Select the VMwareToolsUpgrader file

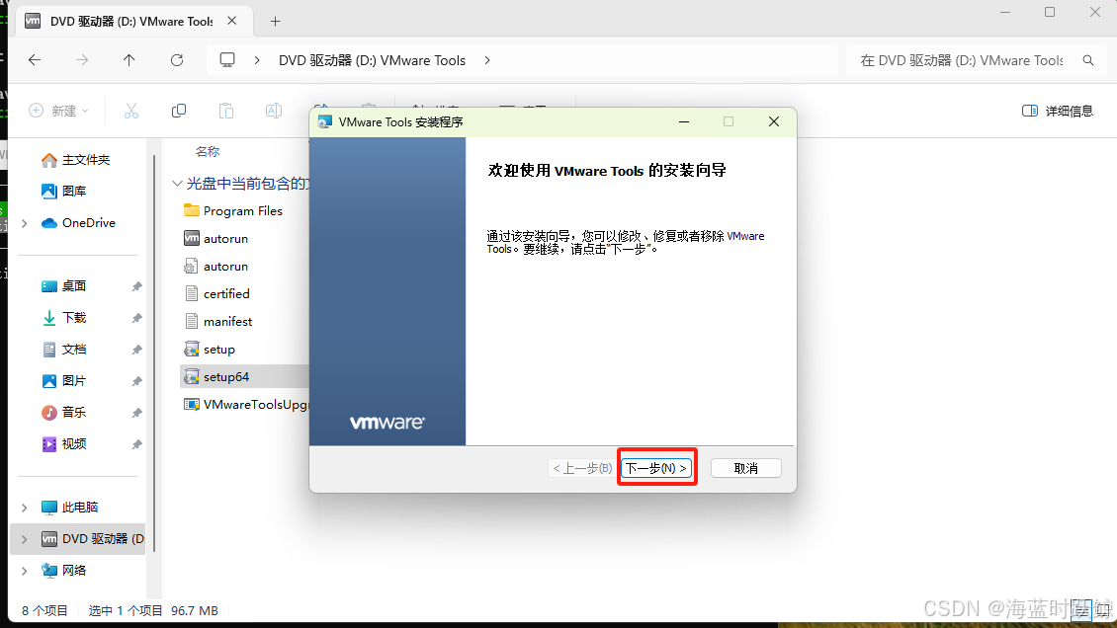click(246, 405)
